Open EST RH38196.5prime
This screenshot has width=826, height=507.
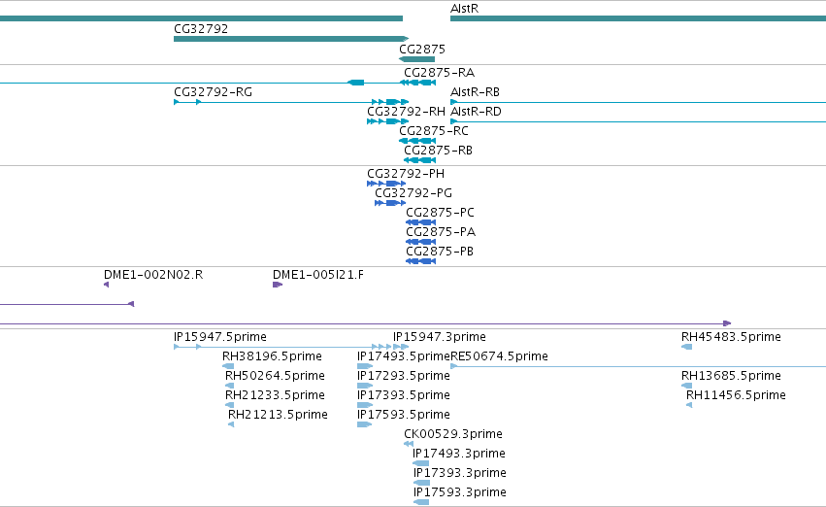272,356
